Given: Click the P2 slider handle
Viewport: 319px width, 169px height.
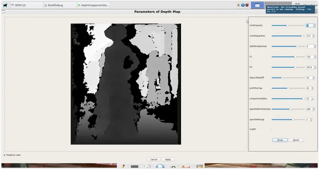Looking at the screenshot, I should [x=295, y=67].
